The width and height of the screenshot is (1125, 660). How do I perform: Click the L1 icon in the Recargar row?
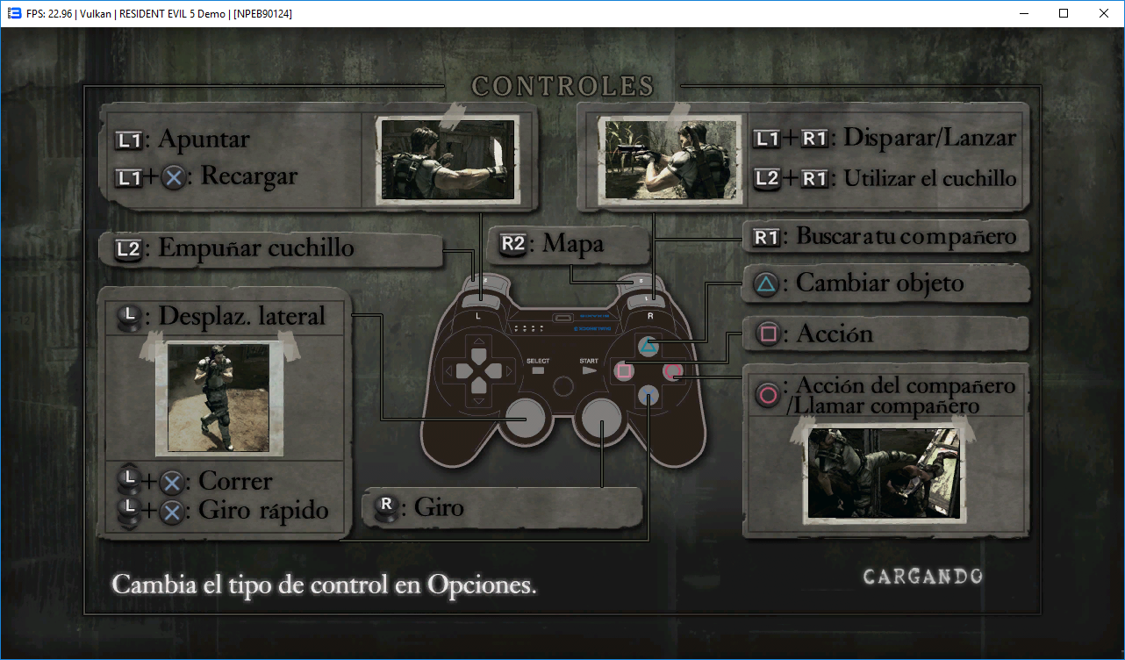pyautogui.click(x=129, y=177)
